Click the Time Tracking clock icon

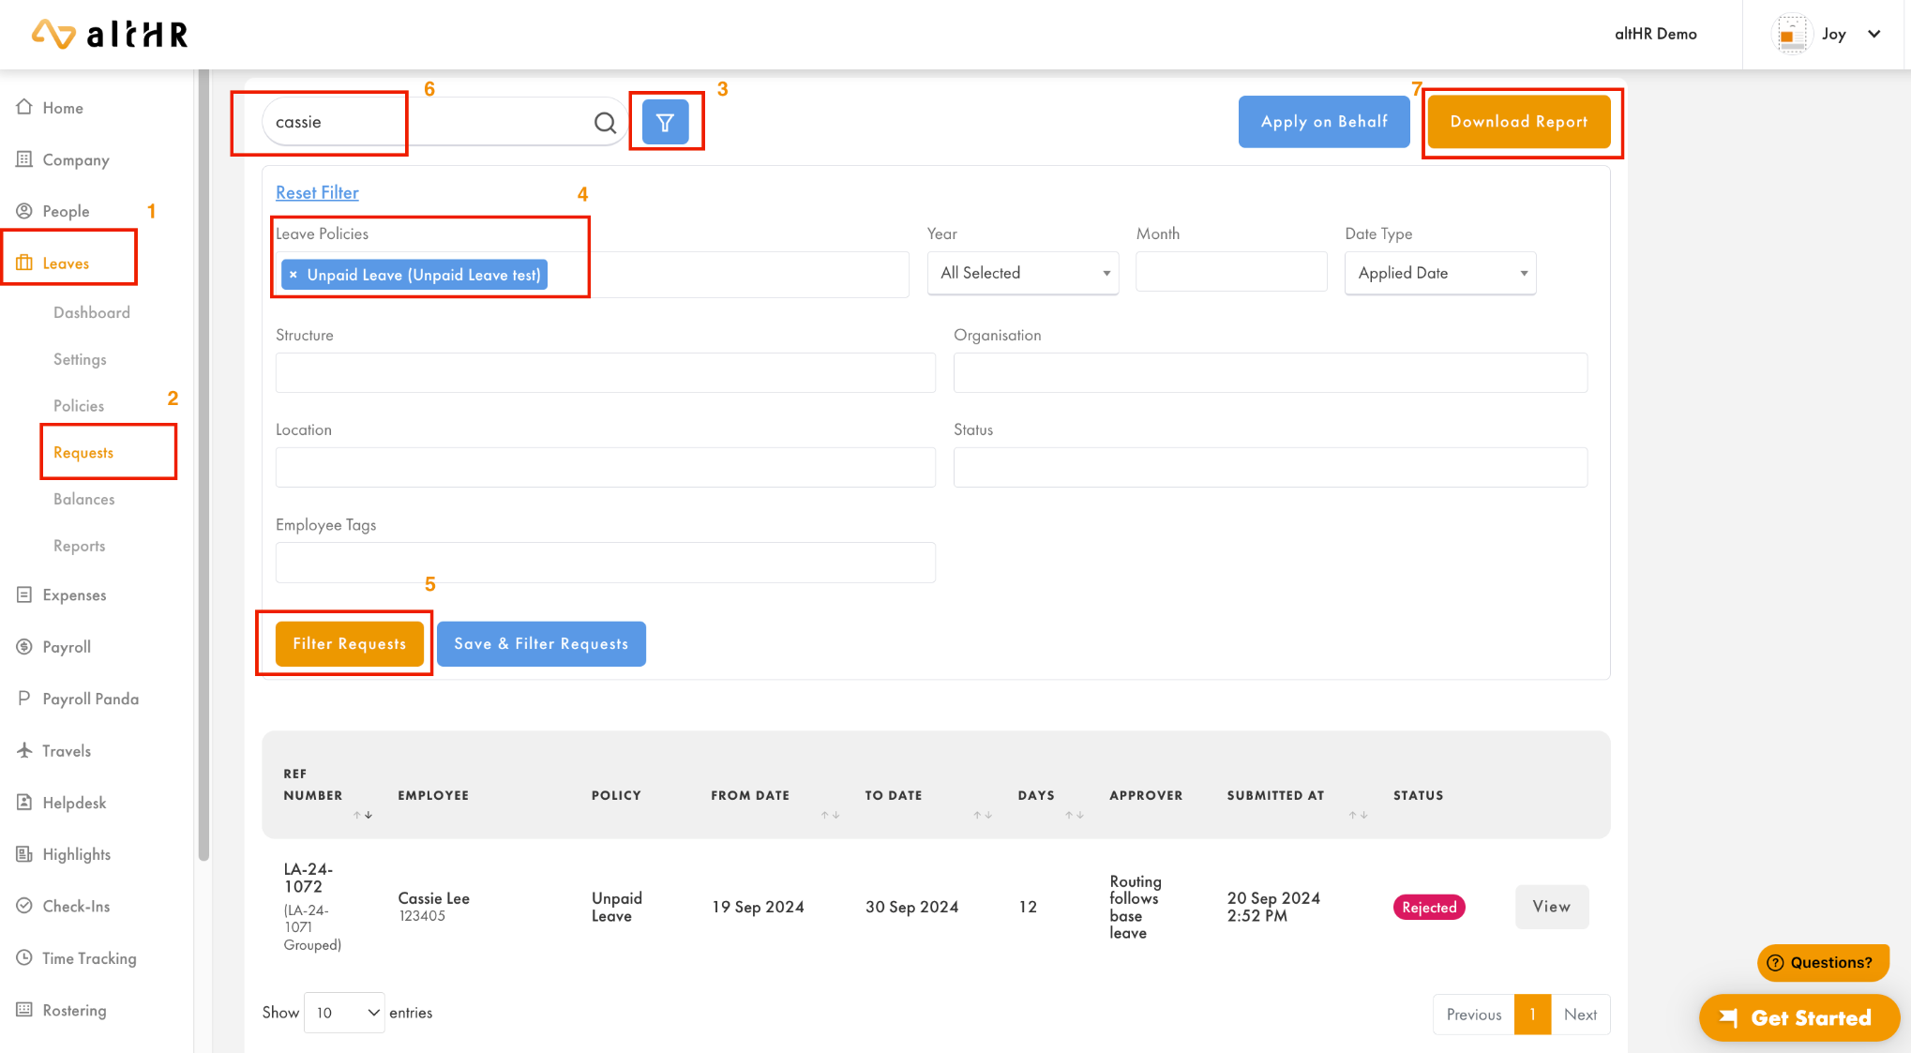[x=24, y=957]
